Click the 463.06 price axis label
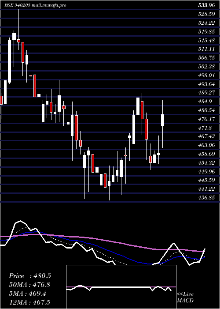This screenshot has height=309, width=220. tap(206, 145)
